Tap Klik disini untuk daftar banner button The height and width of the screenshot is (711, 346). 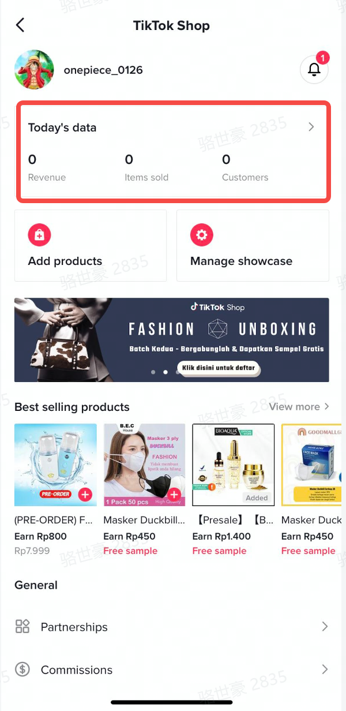click(x=219, y=368)
